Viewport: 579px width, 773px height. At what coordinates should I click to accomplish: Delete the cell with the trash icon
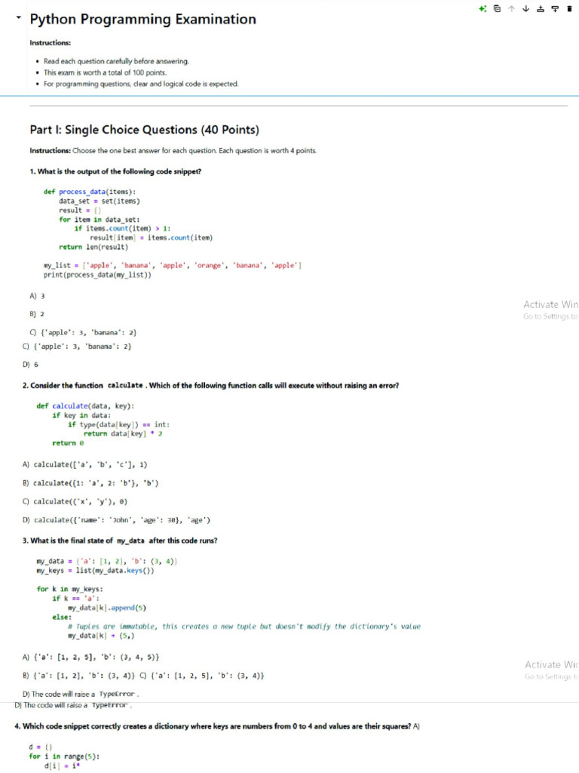coord(568,9)
